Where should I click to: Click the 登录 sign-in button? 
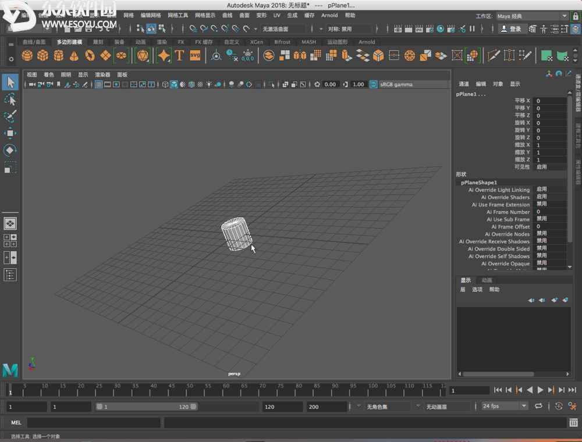(512, 29)
